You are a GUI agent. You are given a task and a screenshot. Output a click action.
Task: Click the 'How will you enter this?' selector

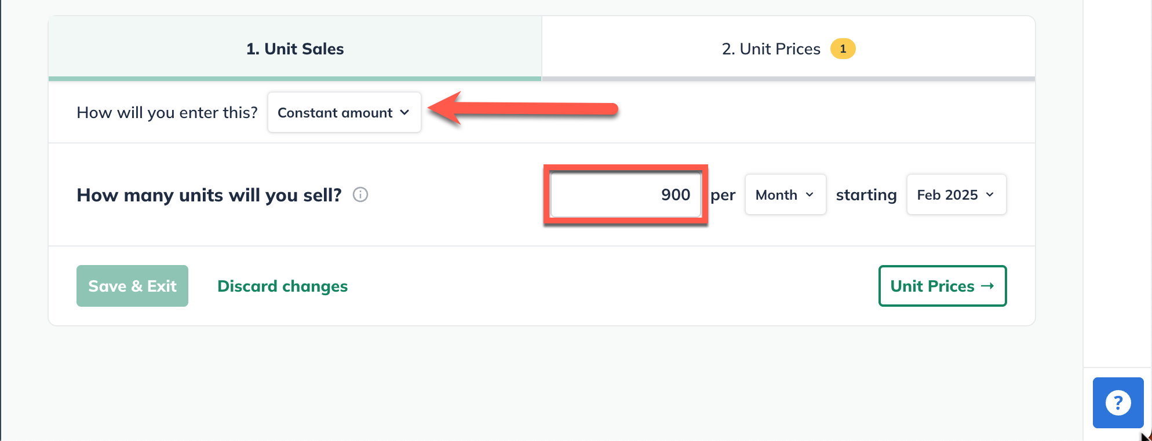pyautogui.click(x=344, y=112)
